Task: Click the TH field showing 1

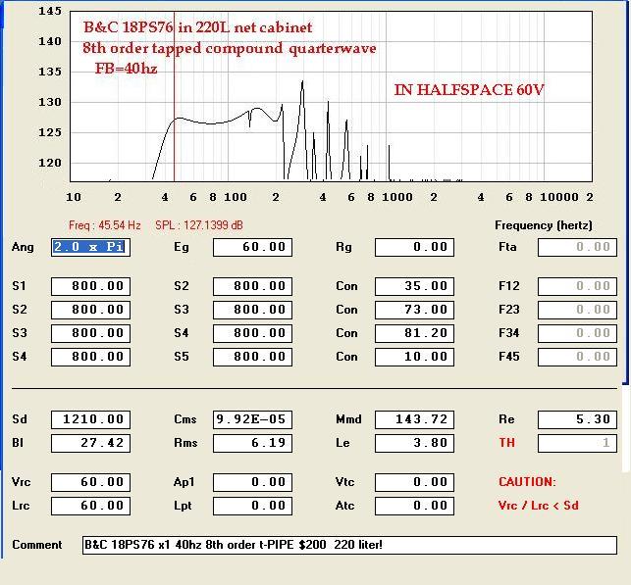Action: 577,443
